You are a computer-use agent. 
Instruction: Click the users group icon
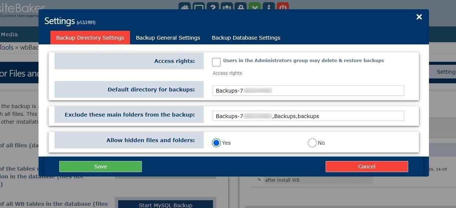point(227,7)
